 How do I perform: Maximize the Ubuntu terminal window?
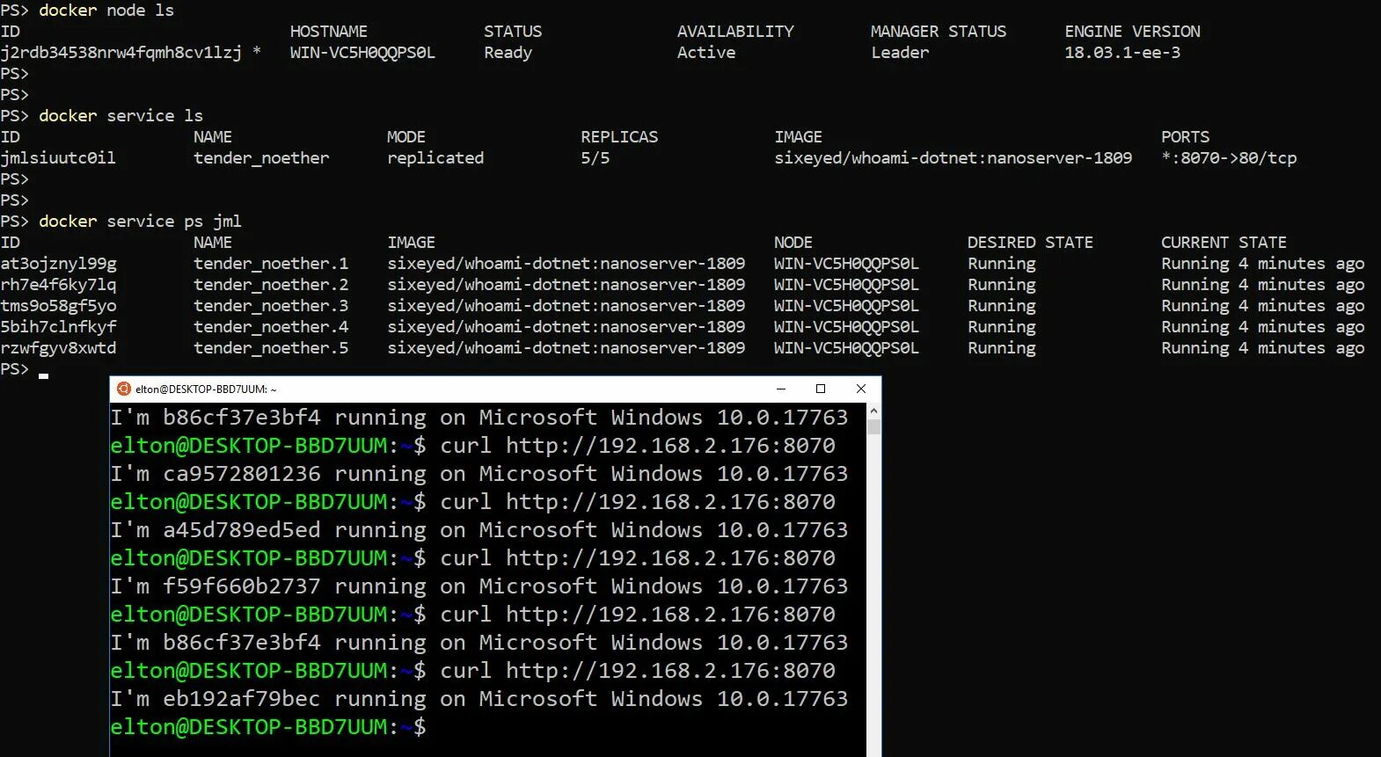[821, 389]
